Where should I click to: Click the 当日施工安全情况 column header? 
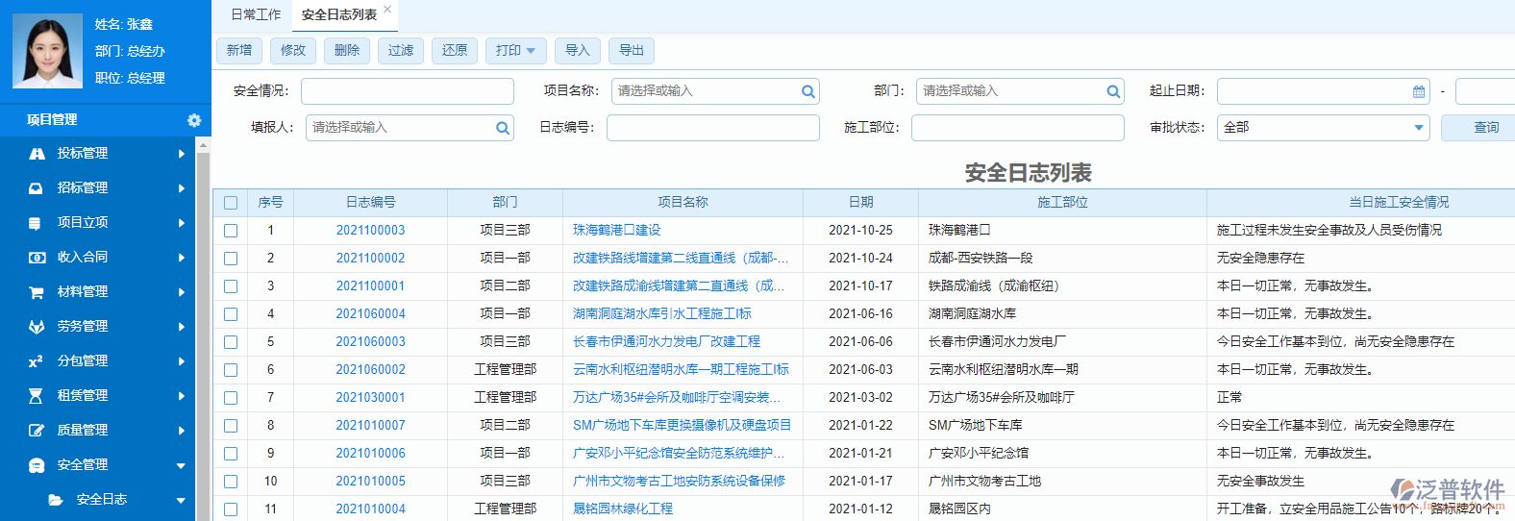click(x=1399, y=203)
